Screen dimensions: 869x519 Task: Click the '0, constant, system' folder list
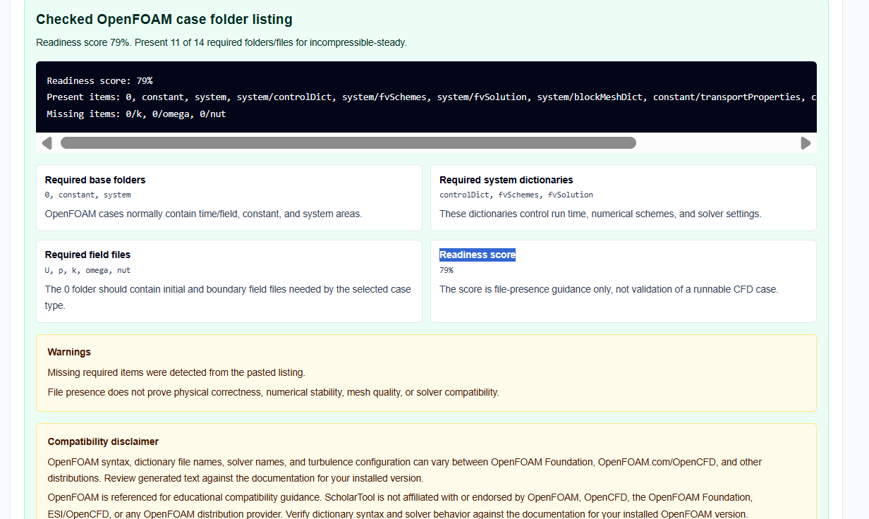(87, 195)
